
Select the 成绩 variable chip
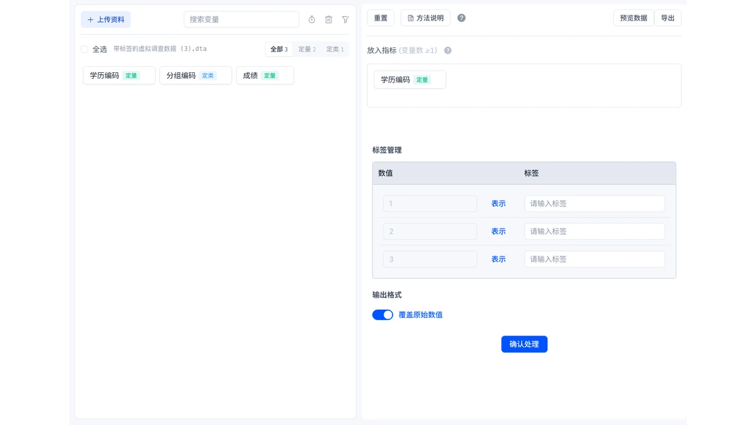265,76
